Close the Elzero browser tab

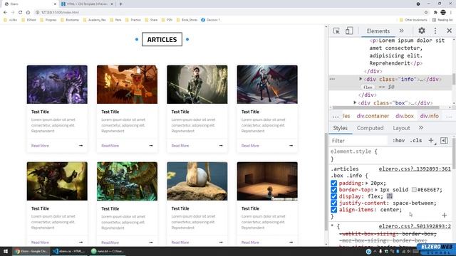(x=55, y=4)
